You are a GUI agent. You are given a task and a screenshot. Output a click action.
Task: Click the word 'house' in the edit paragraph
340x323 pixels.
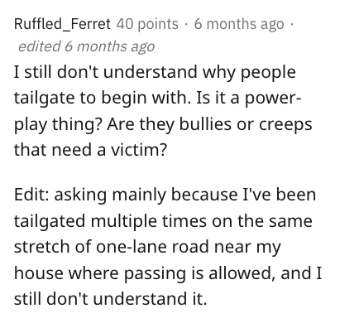pyautogui.click(x=39, y=272)
